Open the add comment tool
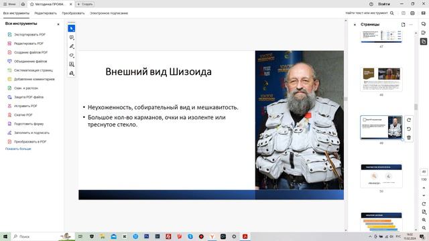Viewport: 429px width, 241px height. click(x=72, y=37)
